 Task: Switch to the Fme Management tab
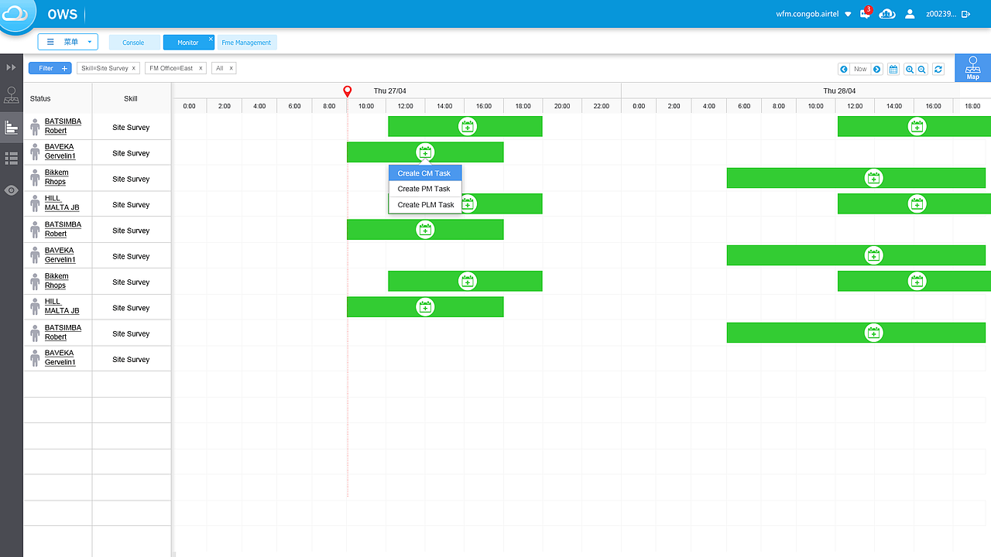(x=246, y=43)
